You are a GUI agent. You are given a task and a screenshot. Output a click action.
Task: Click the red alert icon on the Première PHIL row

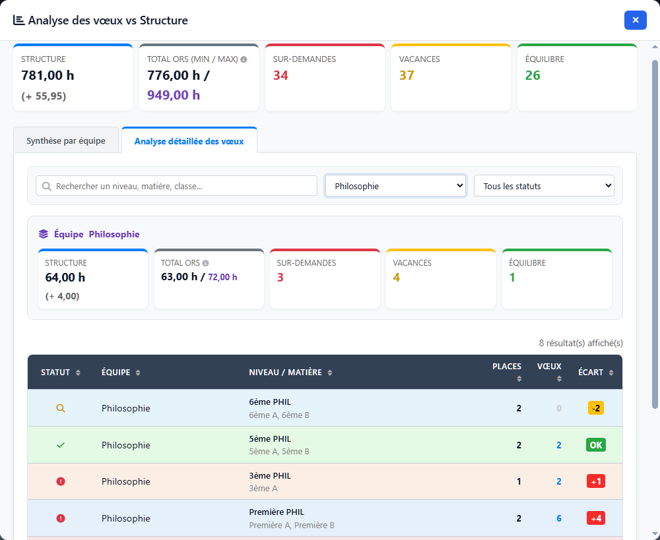61,518
